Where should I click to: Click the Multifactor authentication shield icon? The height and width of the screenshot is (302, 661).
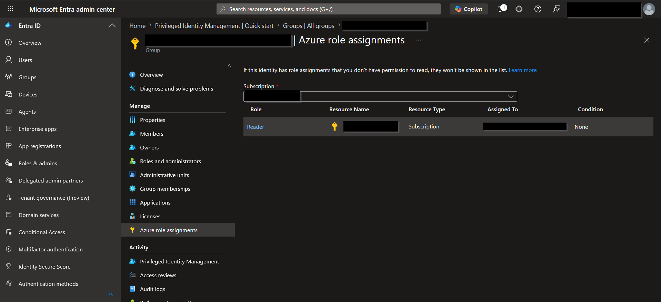click(9, 249)
